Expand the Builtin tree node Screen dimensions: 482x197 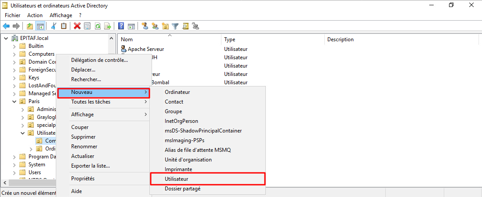tap(14, 46)
